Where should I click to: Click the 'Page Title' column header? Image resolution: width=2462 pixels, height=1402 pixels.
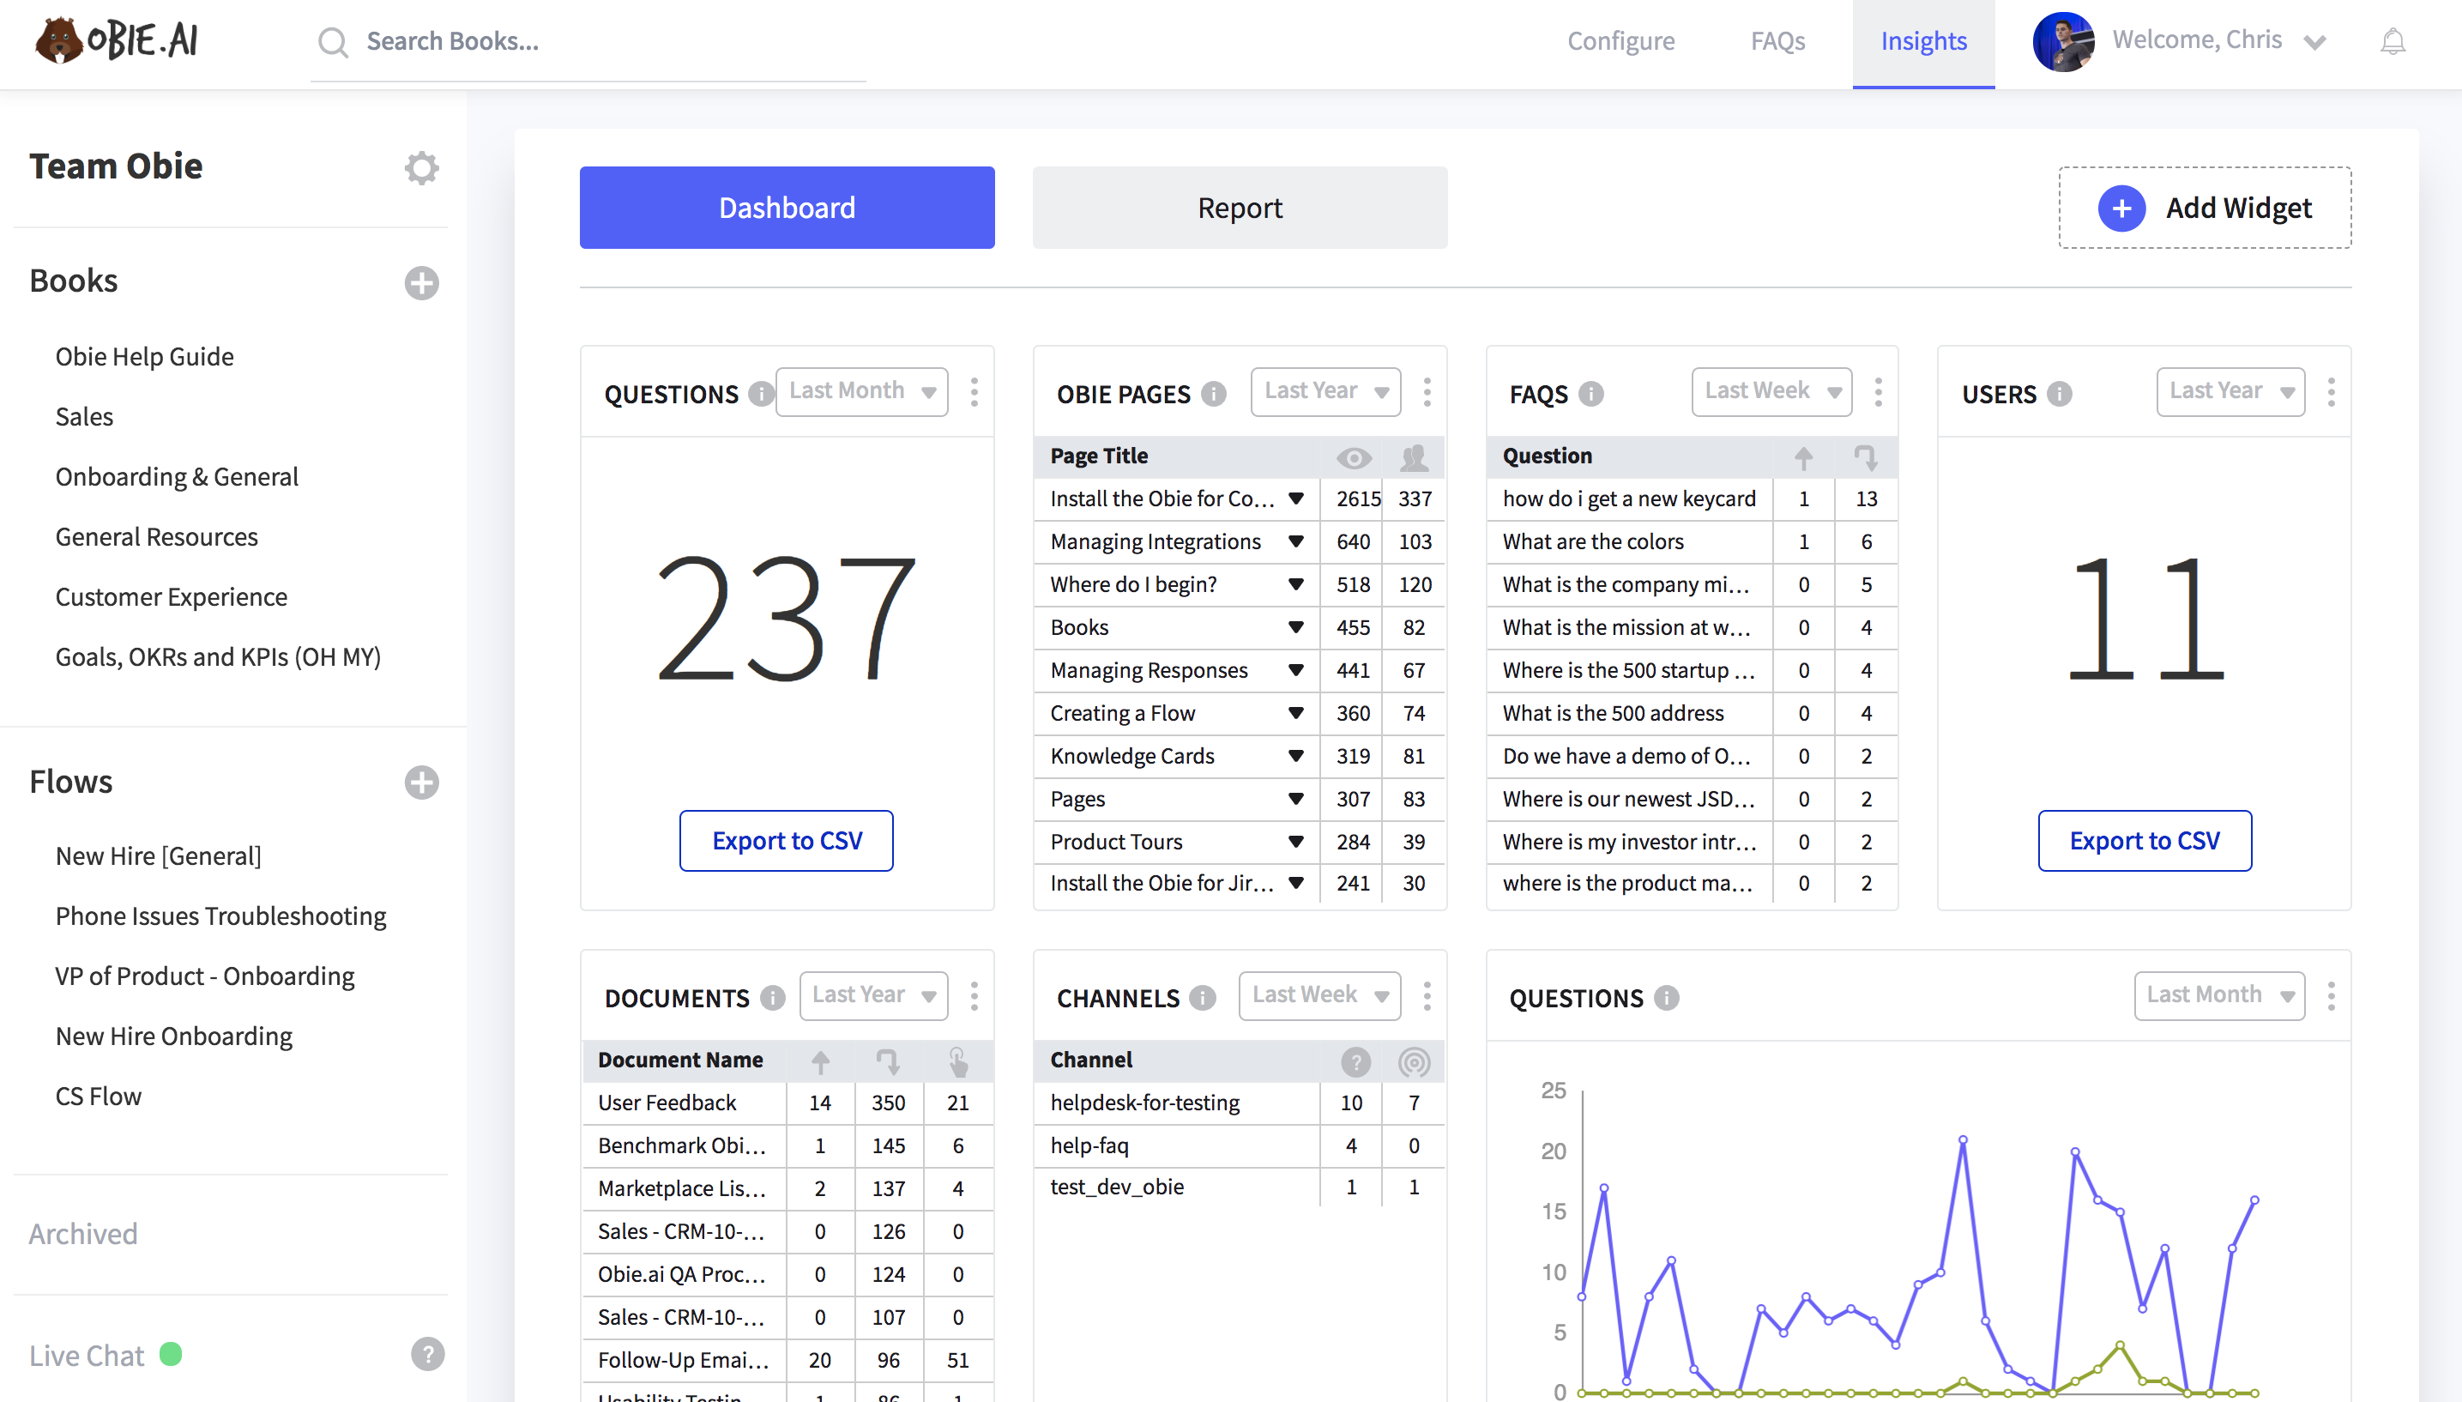click(x=1098, y=456)
